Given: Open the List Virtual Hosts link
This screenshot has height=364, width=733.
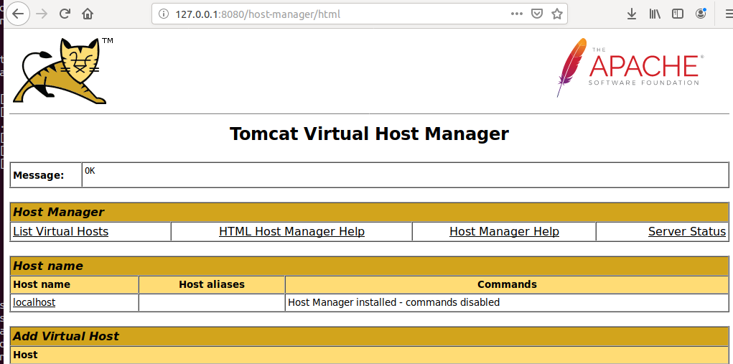Looking at the screenshot, I should [61, 231].
